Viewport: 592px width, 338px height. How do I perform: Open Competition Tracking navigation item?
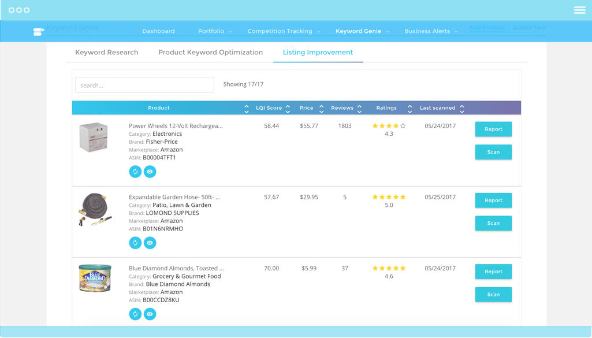click(280, 31)
